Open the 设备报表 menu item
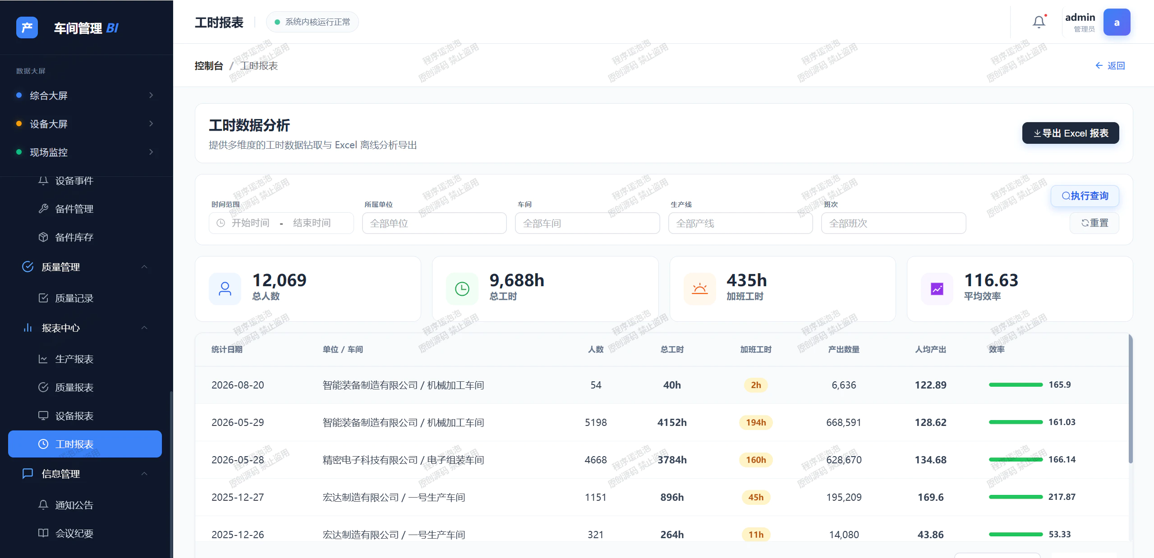This screenshot has width=1154, height=558. click(x=85, y=416)
